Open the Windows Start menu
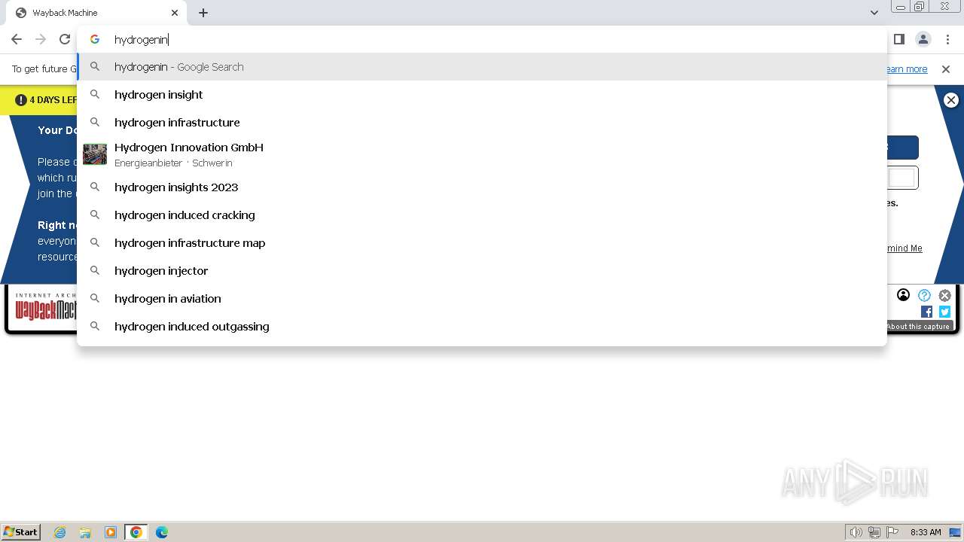 [x=21, y=532]
